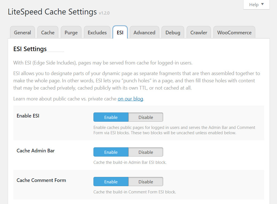
Task: Click 'Cache the build-in Admin Bar ESI block.' text
Action: click(x=130, y=162)
